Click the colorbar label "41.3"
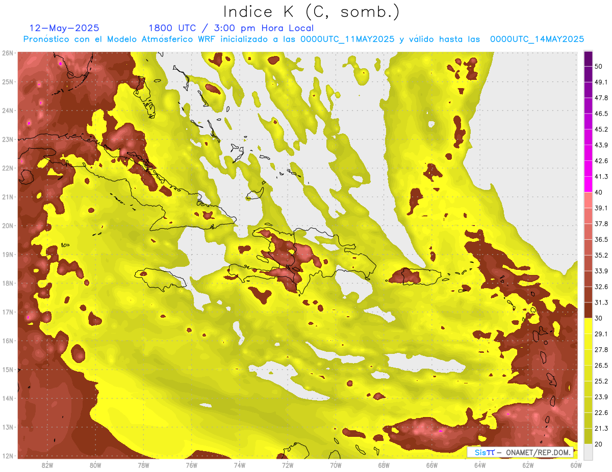The height and width of the screenshot is (472, 612). [601, 177]
